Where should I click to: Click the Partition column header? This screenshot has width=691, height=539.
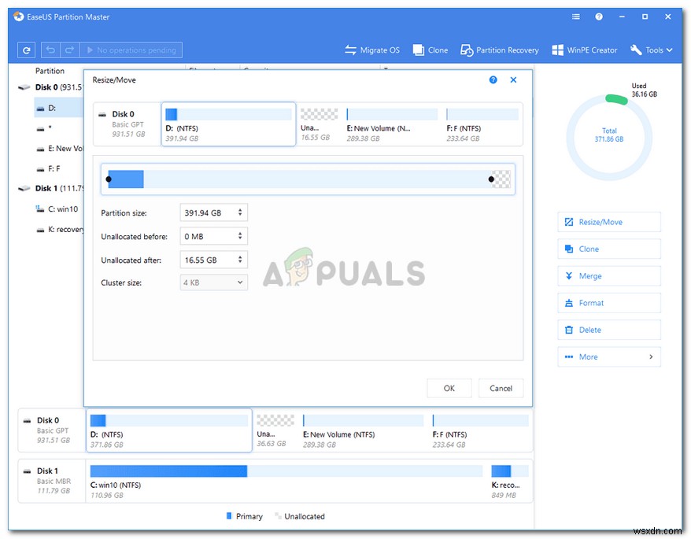click(50, 71)
